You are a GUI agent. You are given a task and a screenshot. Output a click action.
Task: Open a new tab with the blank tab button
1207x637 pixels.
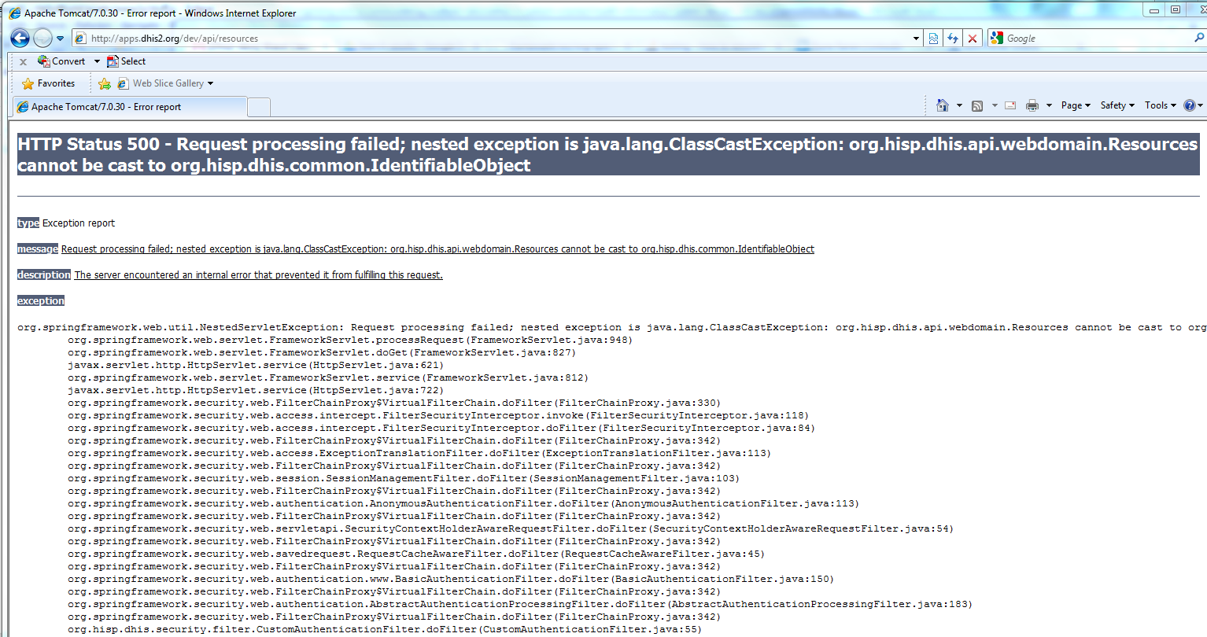[259, 107]
